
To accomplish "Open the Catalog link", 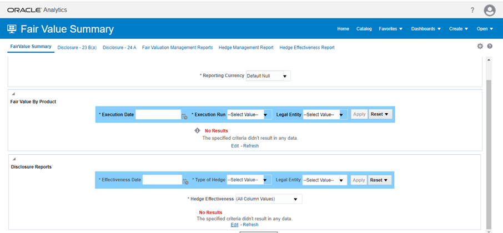I will (x=364, y=29).
